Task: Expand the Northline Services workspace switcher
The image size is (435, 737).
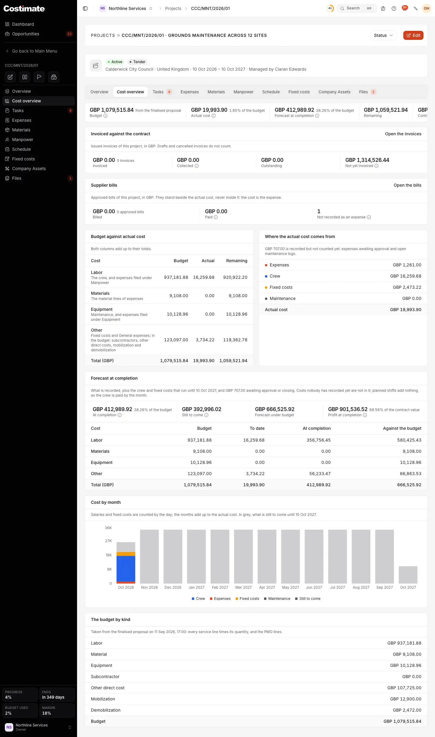Action: coord(126,8)
